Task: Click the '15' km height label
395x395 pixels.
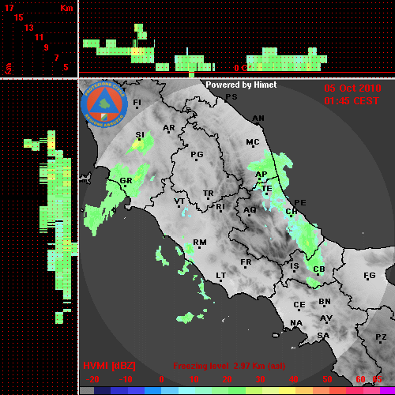Action: coord(19,17)
